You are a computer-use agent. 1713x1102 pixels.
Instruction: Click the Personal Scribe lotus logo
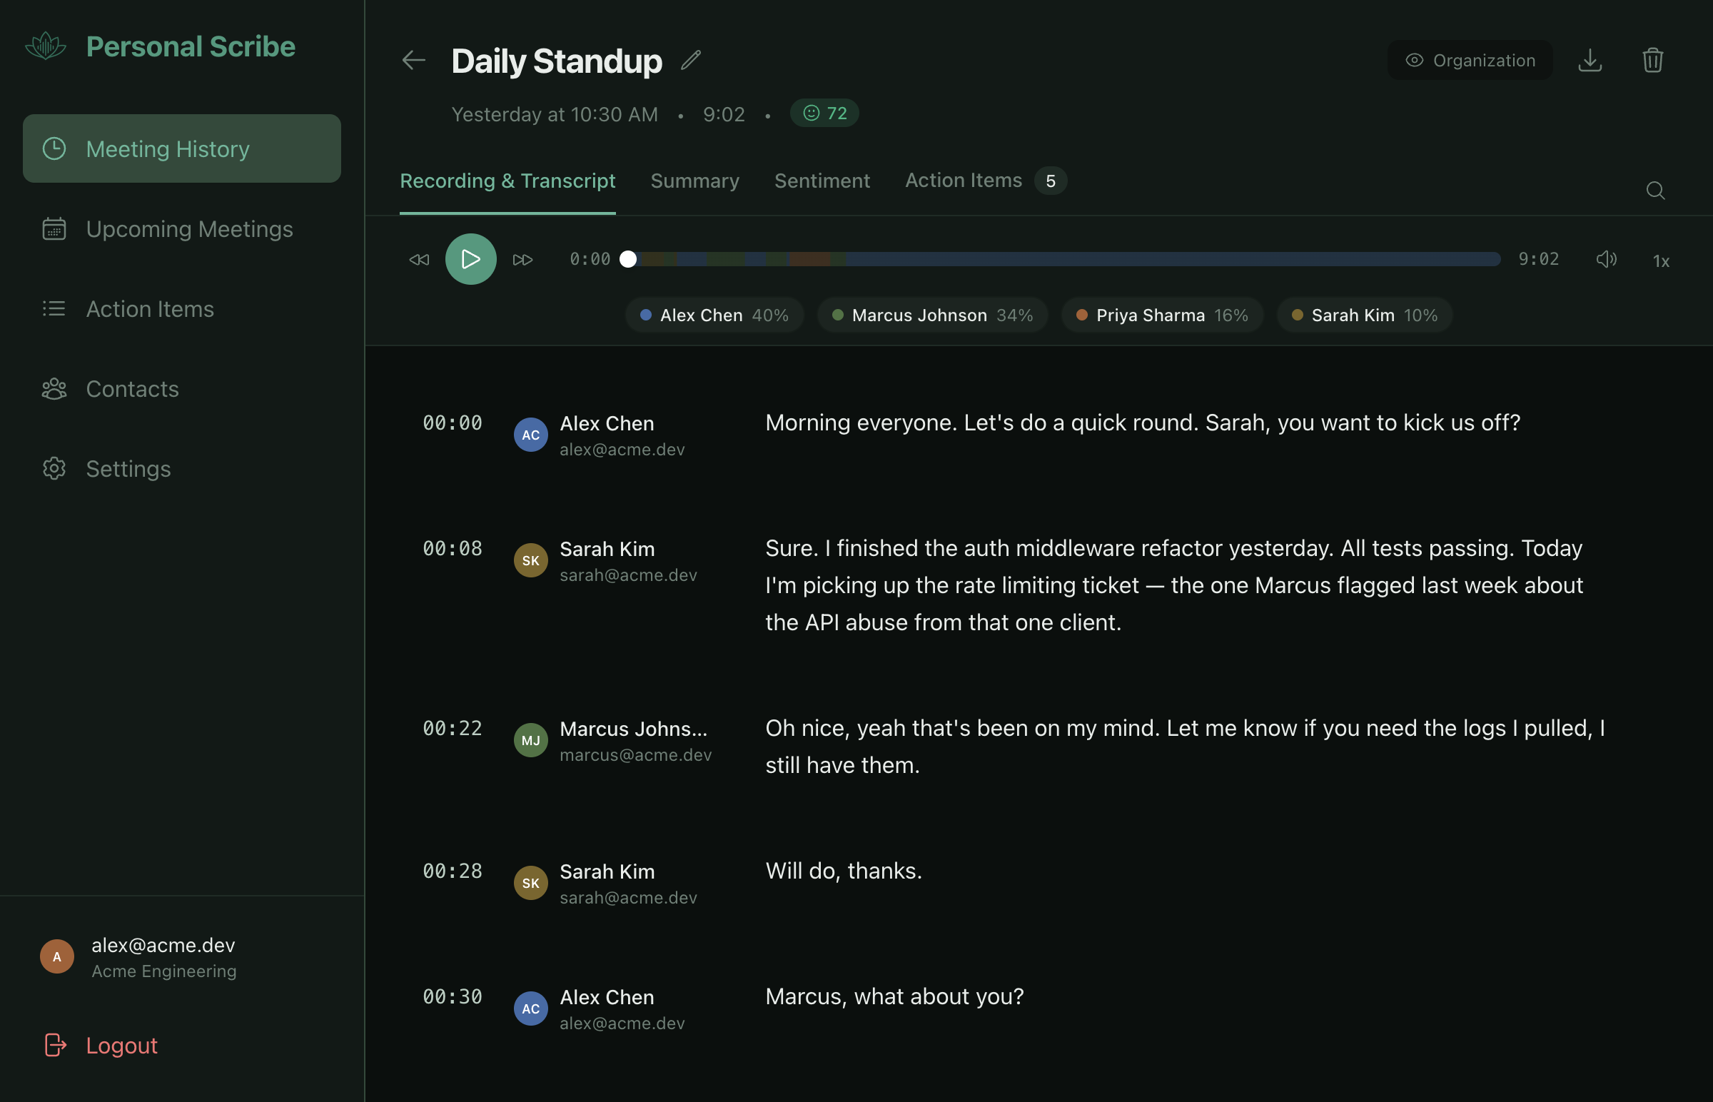click(x=45, y=46)
